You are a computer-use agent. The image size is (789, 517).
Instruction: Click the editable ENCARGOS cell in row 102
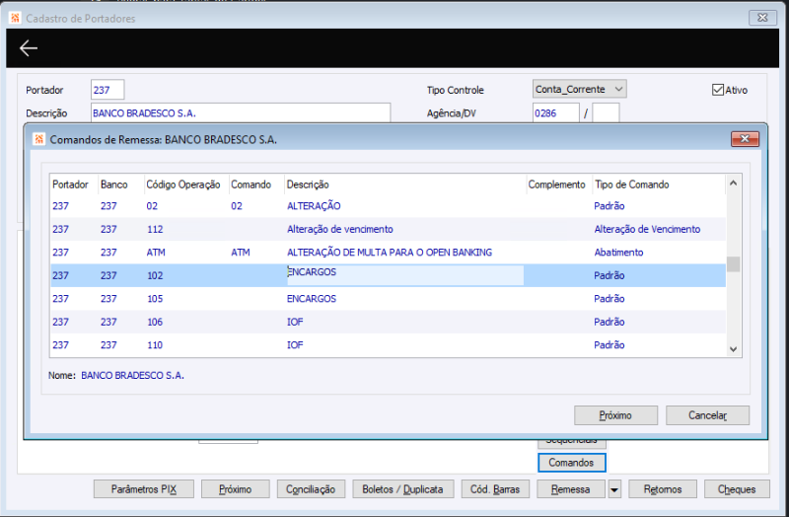(x=405, y=275)
